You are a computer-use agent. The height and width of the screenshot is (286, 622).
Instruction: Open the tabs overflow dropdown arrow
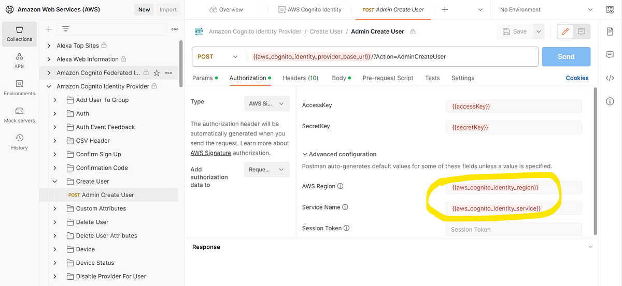(480, 9)
